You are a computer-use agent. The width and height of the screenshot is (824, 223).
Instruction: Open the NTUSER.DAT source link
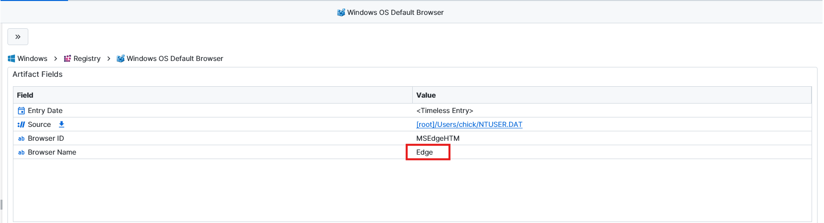469,124
